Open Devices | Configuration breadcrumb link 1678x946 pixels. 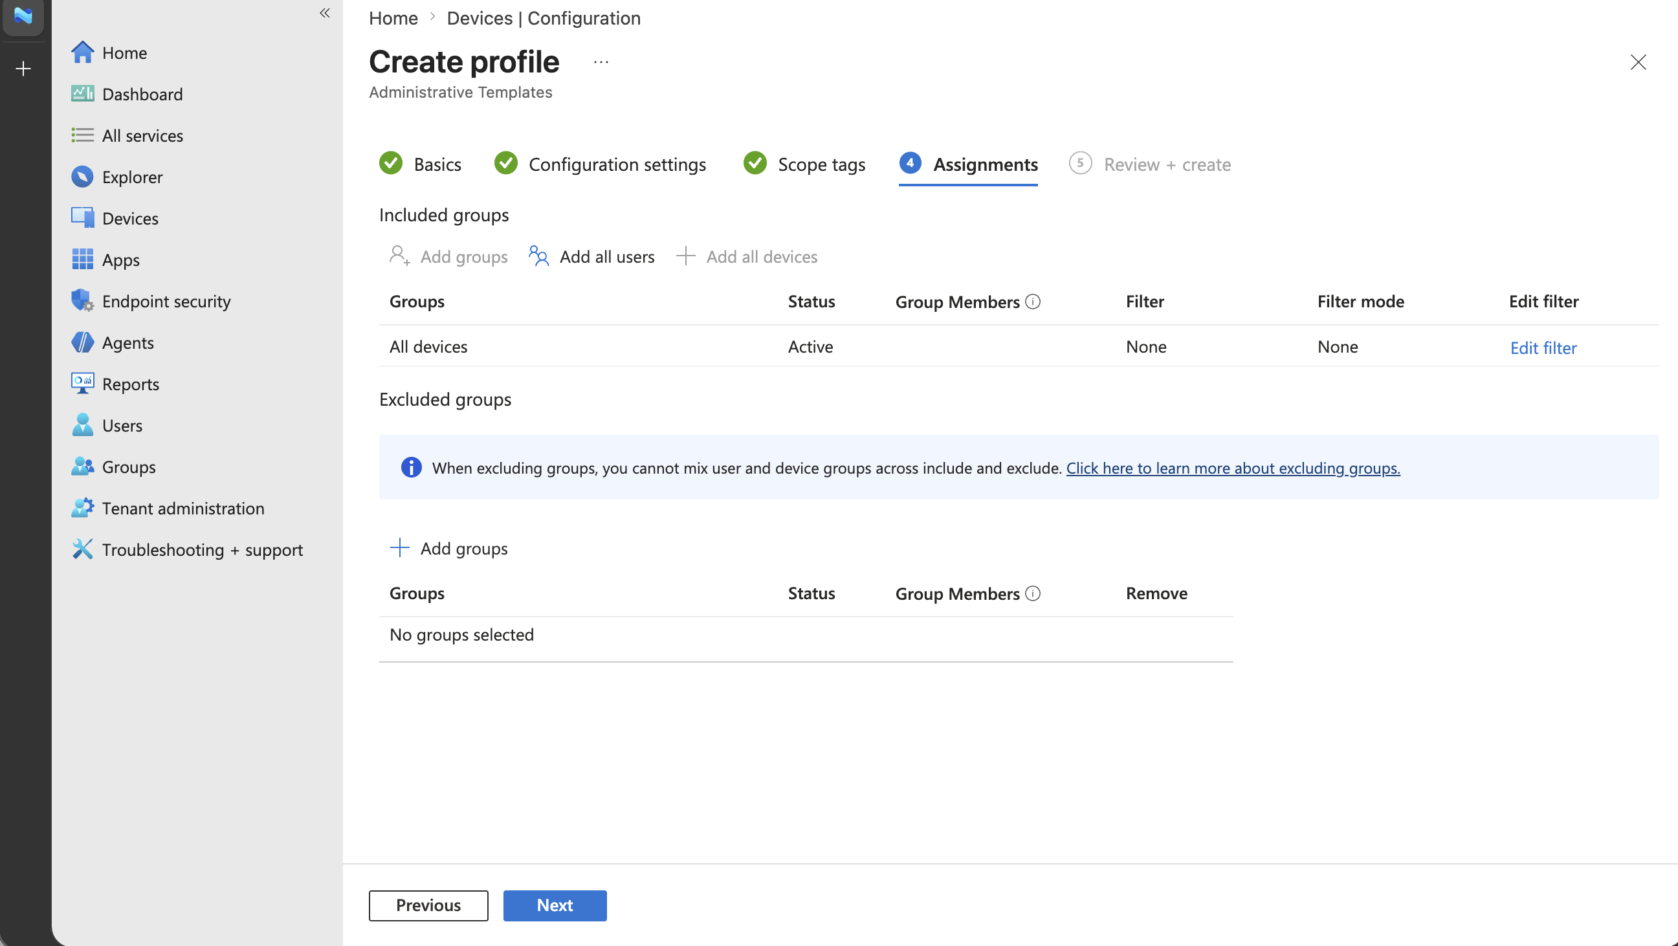544,18
